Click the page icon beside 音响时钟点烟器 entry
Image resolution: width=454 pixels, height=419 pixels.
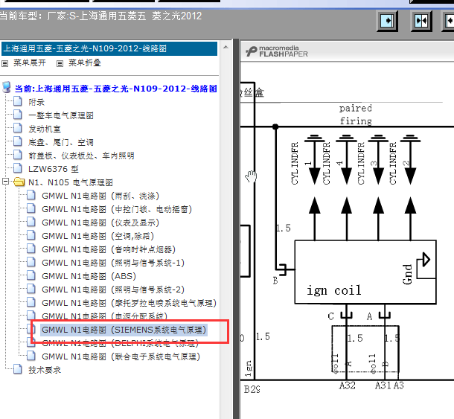pos(31,249)
